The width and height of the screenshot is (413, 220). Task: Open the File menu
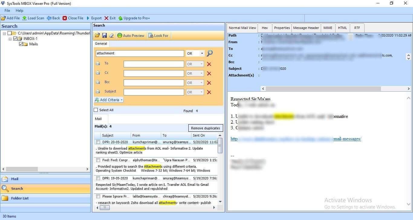7,11
